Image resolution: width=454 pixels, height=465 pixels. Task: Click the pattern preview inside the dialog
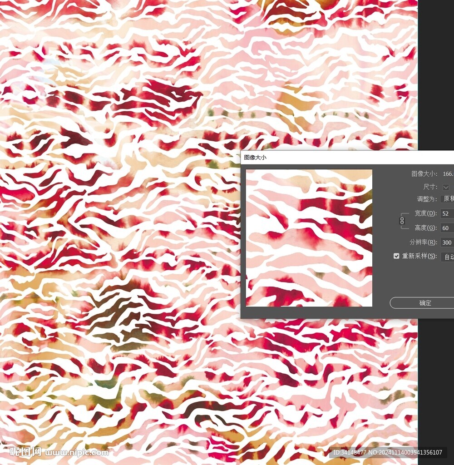(x=309, y=238)
